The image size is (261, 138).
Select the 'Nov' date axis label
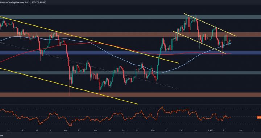click(153, 130)
